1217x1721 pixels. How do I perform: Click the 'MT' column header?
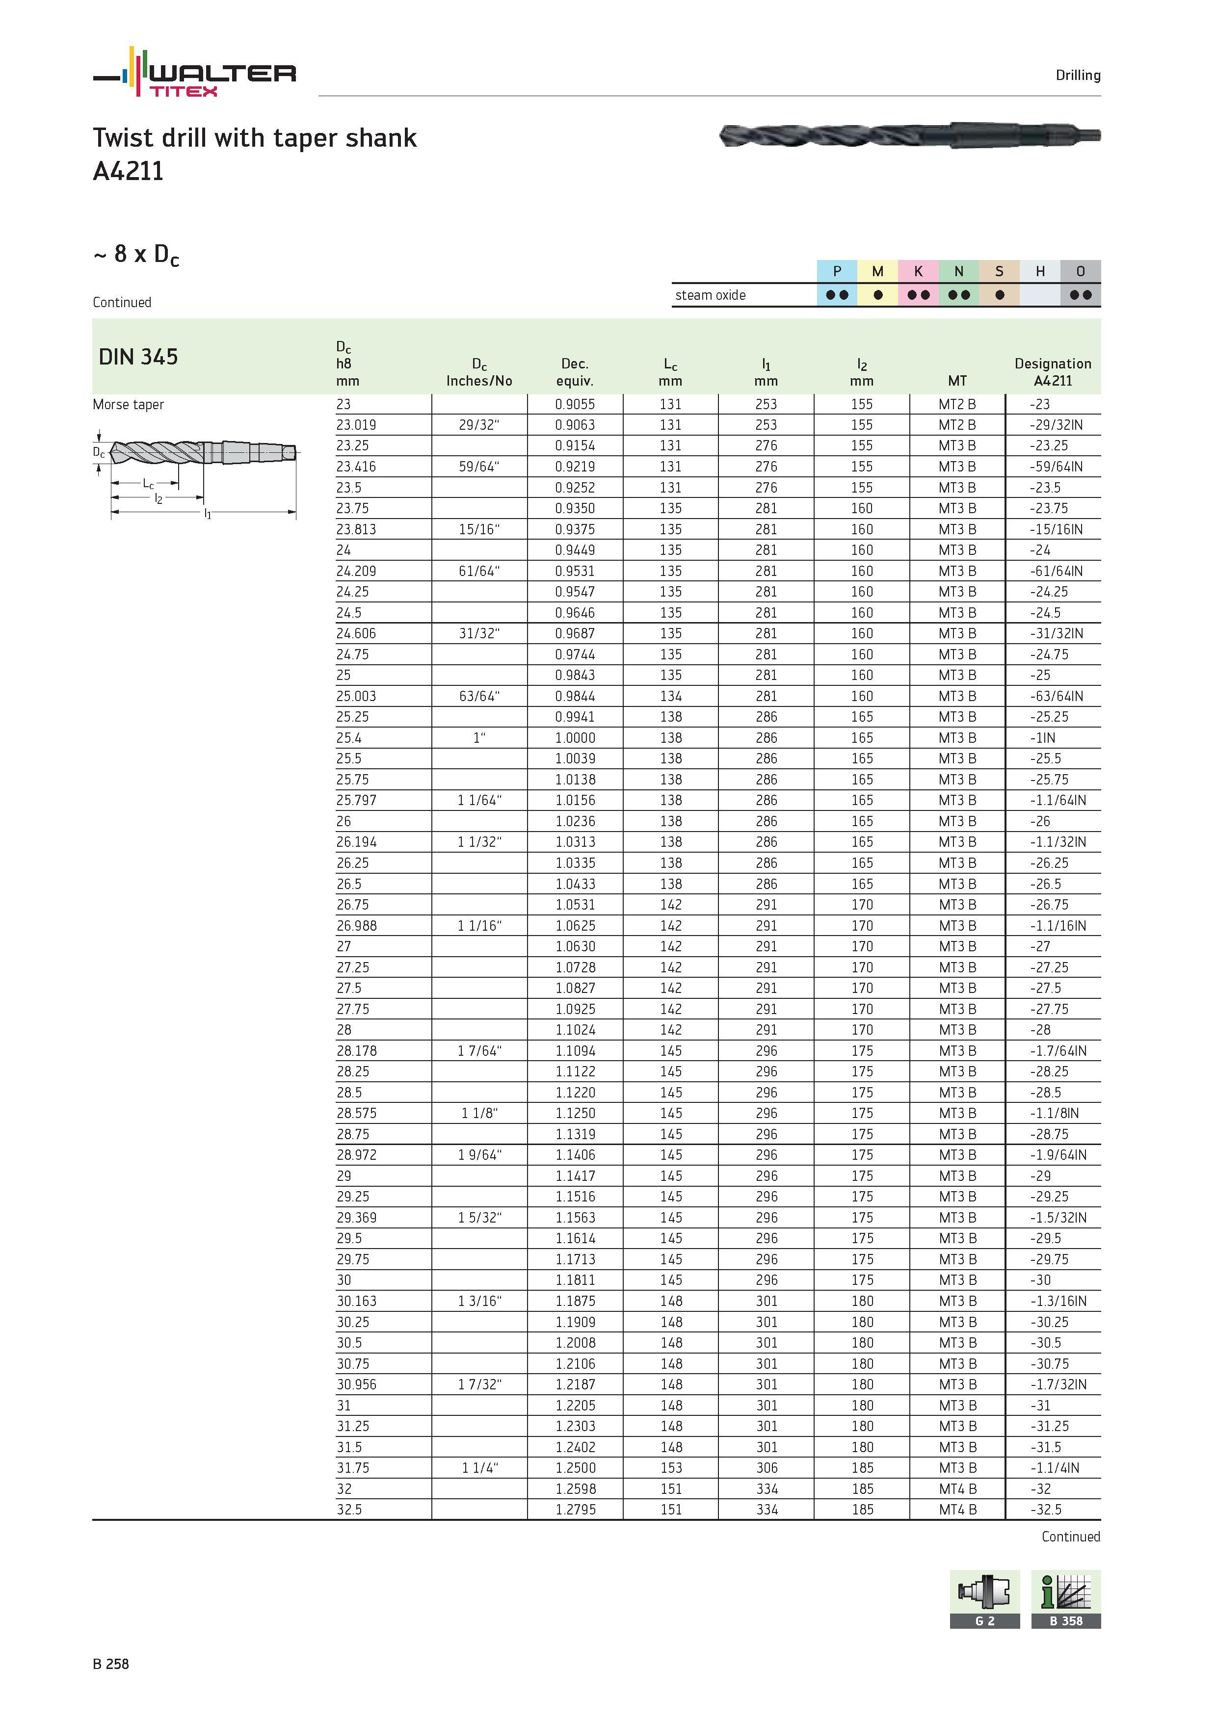pyautogui.click(x=957, y=381)
